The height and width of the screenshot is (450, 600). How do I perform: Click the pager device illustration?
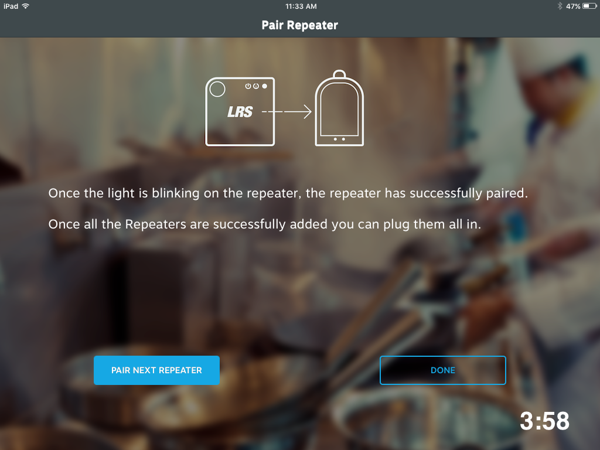[x=339, y=108]
